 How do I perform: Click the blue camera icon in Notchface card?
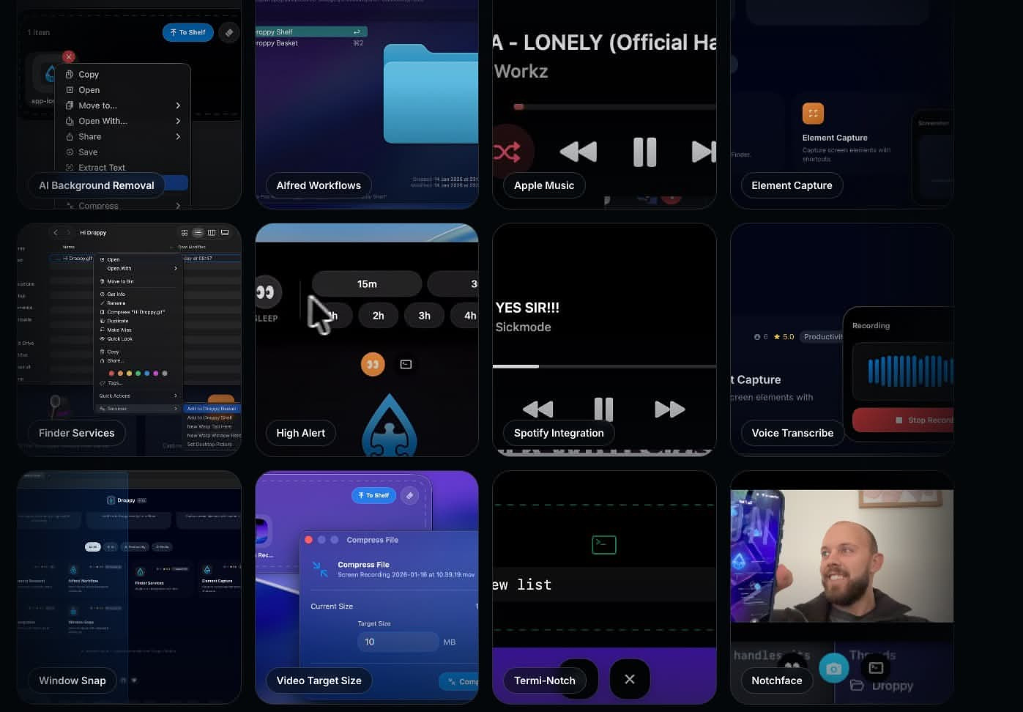click(833, 668)
